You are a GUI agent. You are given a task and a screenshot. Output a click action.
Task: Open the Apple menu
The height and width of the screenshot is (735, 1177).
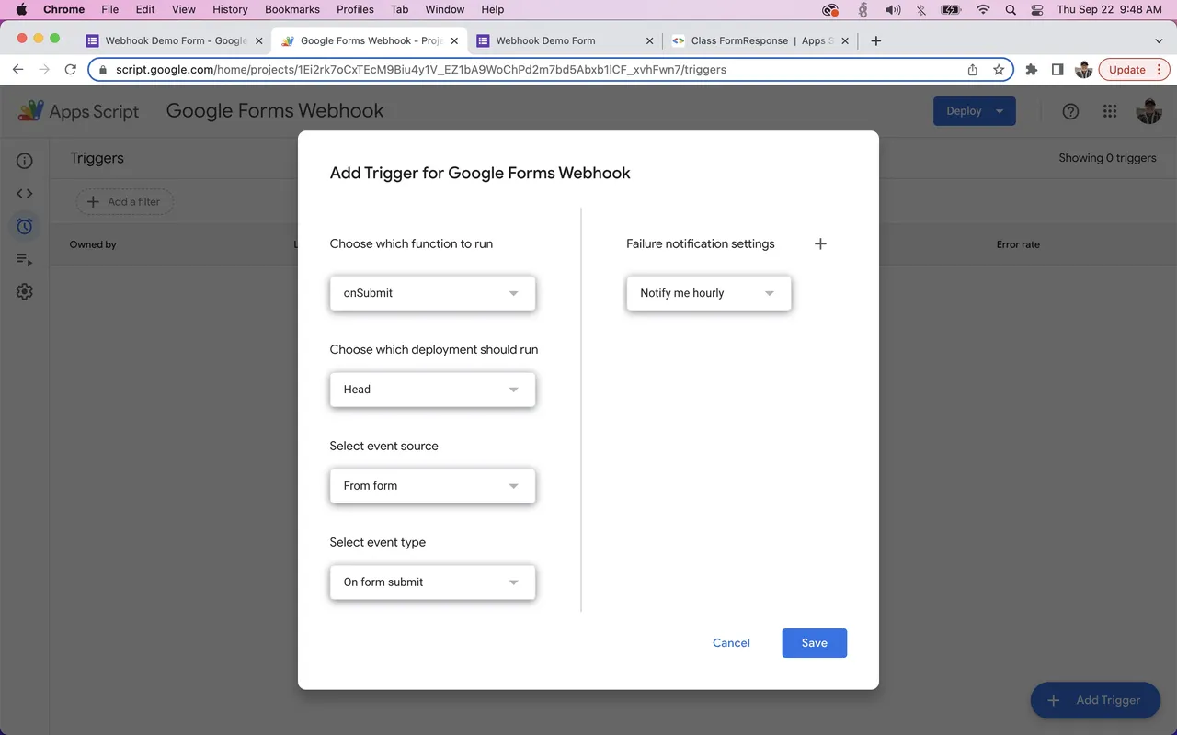21,9
